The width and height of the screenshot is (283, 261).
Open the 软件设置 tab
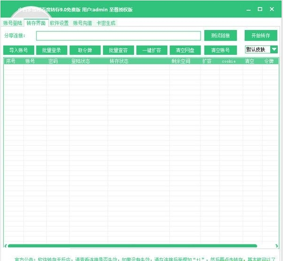click(x=59, y=23)
